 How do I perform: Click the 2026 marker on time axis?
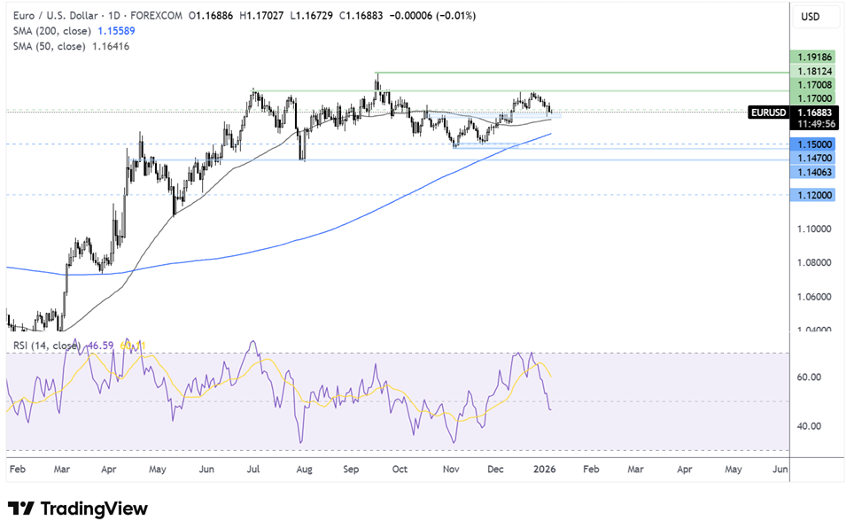click(544, 470)
